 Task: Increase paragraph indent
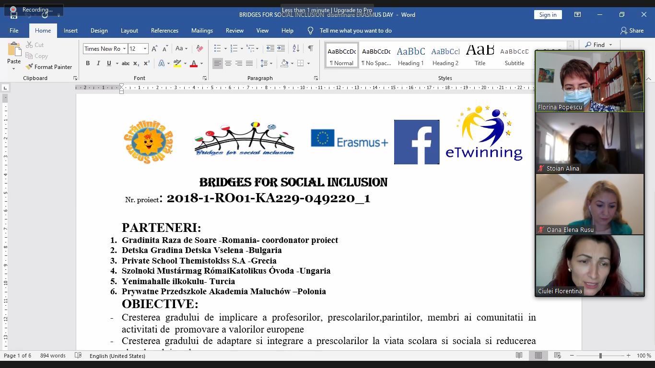[281, 48]
